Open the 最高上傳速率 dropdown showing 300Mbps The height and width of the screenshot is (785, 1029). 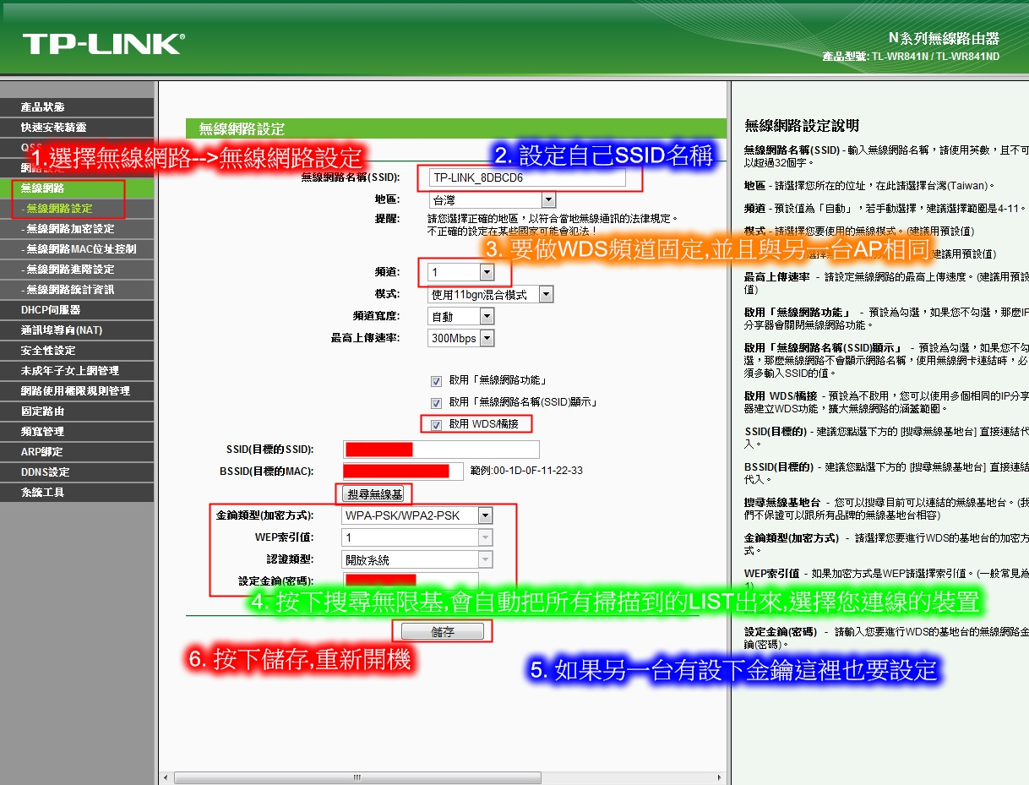point(460,339)
